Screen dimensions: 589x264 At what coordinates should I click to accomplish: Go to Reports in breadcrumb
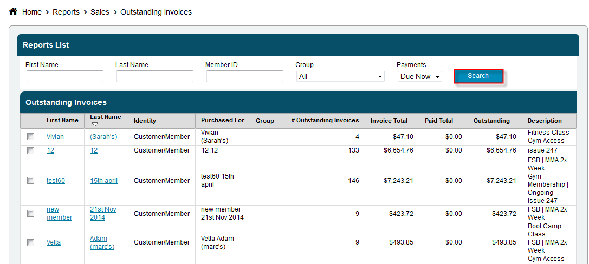pos(66,12)
